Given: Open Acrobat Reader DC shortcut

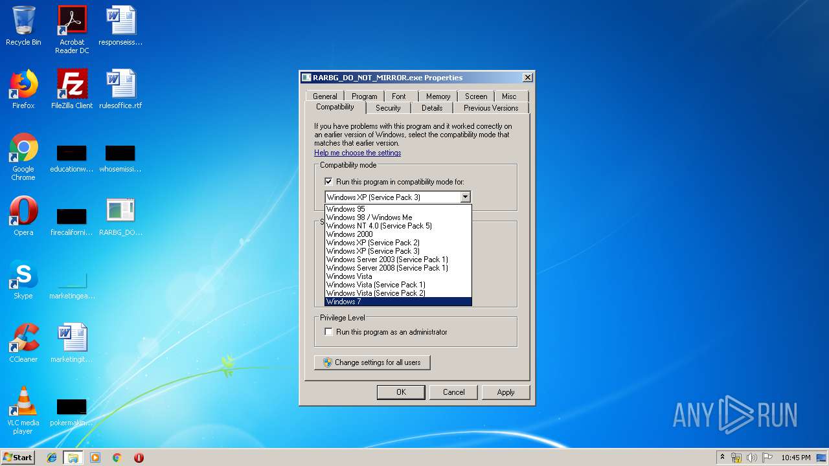Looking at the screenshot, I should [72, 30].
